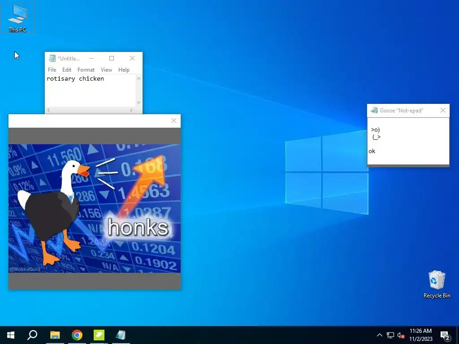Viewport: 459px width, 344px height.
Task: Open View menu in Notepad
Action: click(106, 69)
